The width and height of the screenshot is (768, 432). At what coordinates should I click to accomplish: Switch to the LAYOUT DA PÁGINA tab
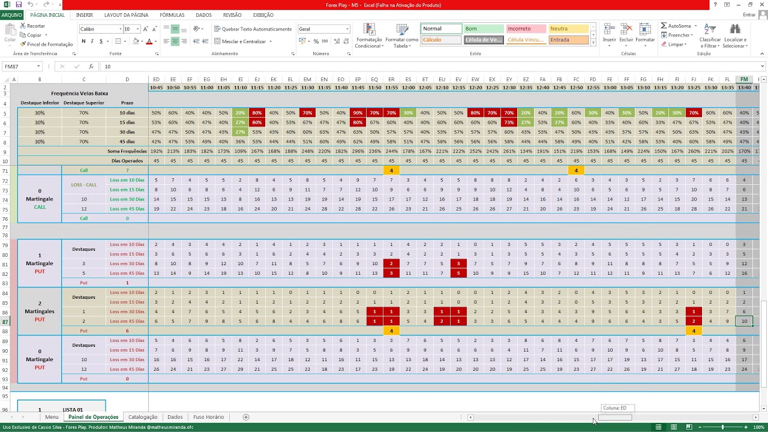click(126, 15)
